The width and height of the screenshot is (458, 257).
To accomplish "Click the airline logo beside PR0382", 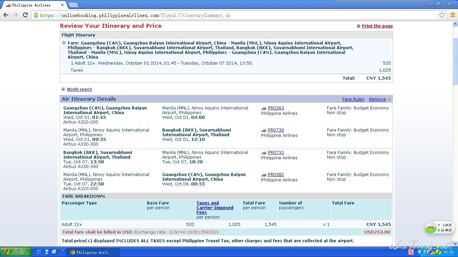I will click(x=264, y=175).
